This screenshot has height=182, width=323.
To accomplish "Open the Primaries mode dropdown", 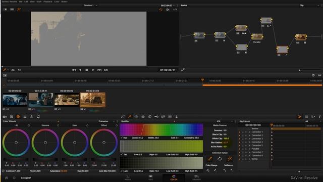I will tap(106, 121).
